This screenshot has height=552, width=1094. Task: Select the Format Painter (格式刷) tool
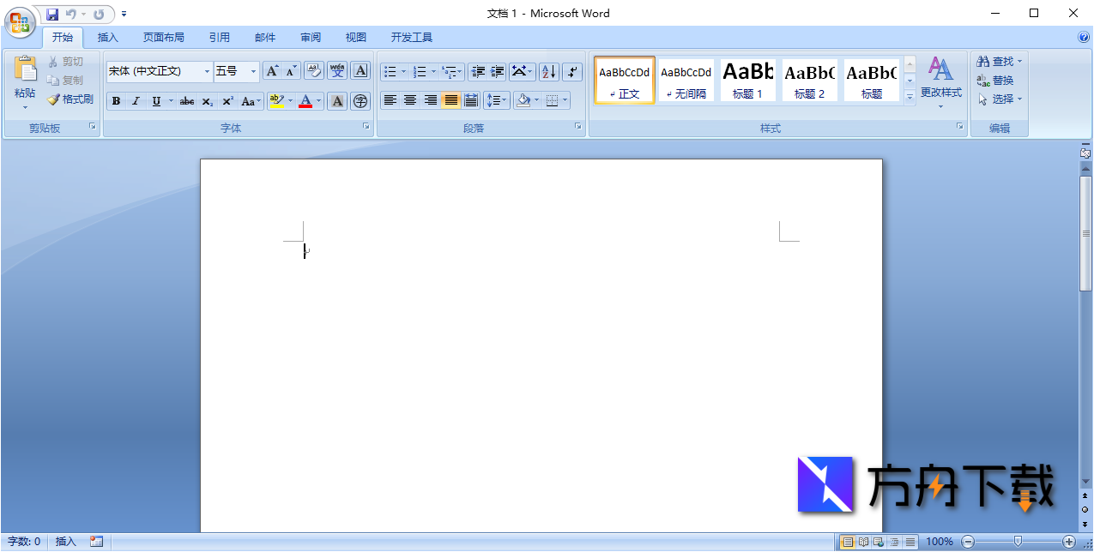(70, 98)
